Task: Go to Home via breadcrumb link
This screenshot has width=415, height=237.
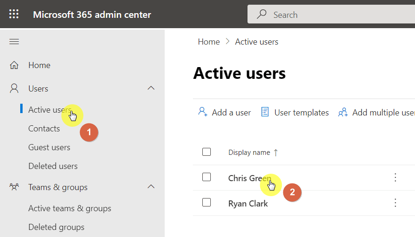Action: coord(209,42)
